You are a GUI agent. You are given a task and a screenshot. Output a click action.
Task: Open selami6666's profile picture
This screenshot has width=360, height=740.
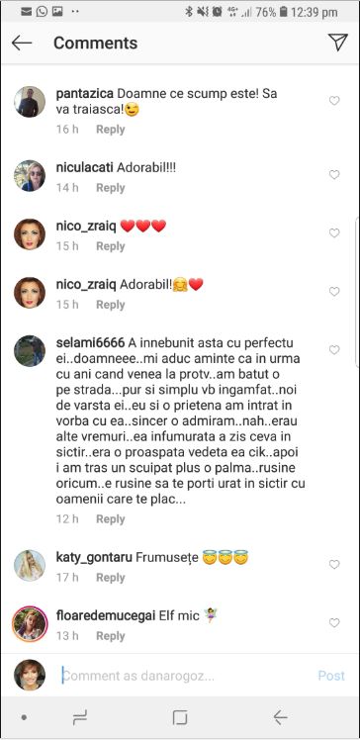pos(30,350)
